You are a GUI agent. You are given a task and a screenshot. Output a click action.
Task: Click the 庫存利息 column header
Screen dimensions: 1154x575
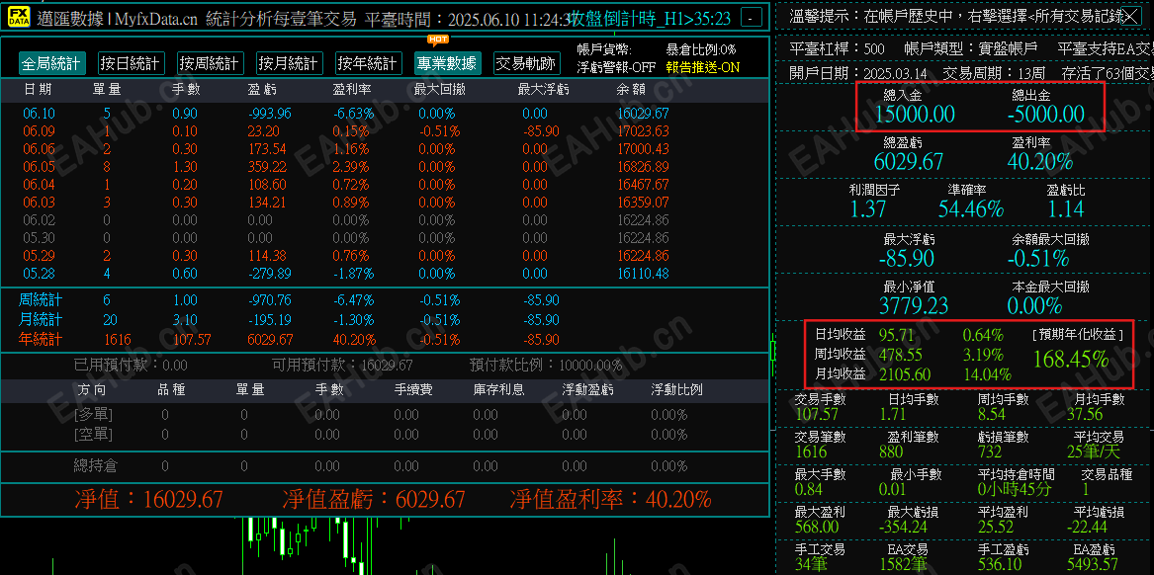499,389
